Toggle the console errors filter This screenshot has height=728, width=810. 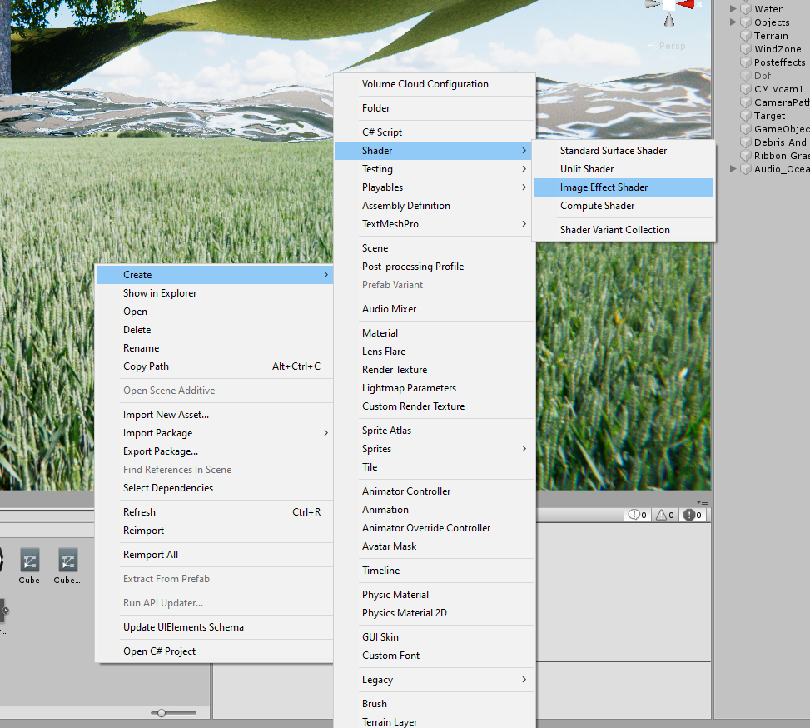692,514
